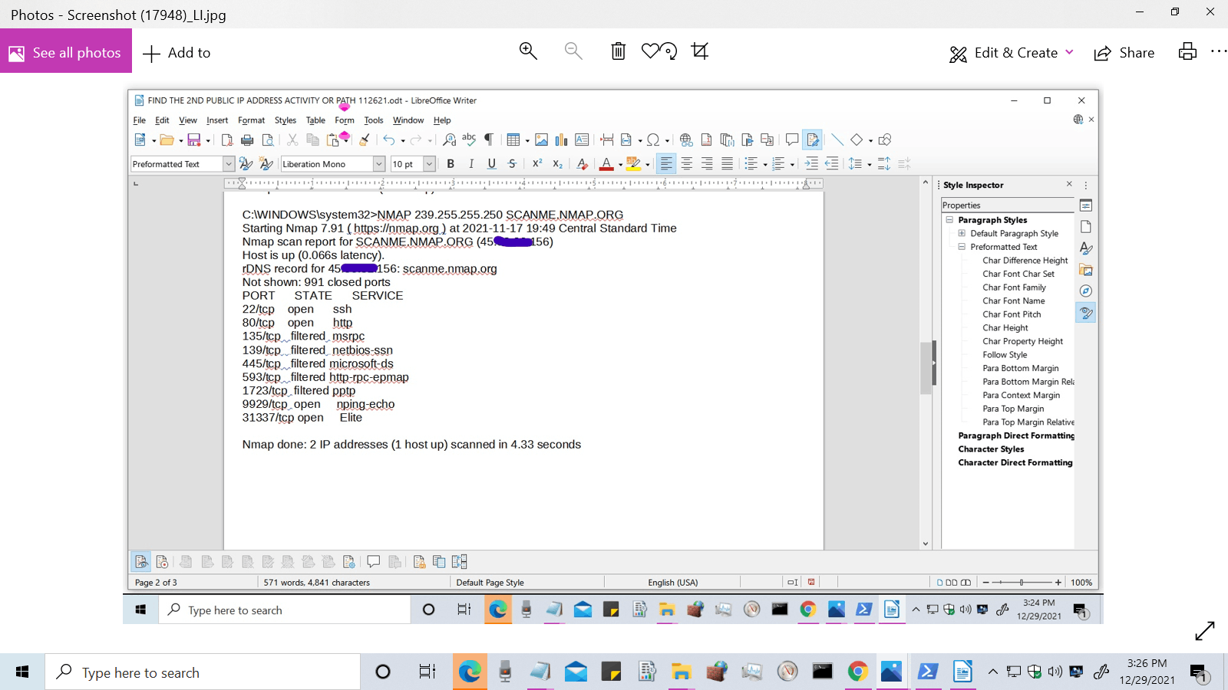Screen dimensions: 1228x690
Task: Open Edit & Create dropdown in Photos
Action: coord(1012,53)
